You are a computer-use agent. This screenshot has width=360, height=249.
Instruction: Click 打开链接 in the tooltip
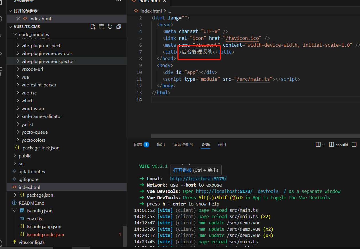pyautogui.click(x=182, y=170)
